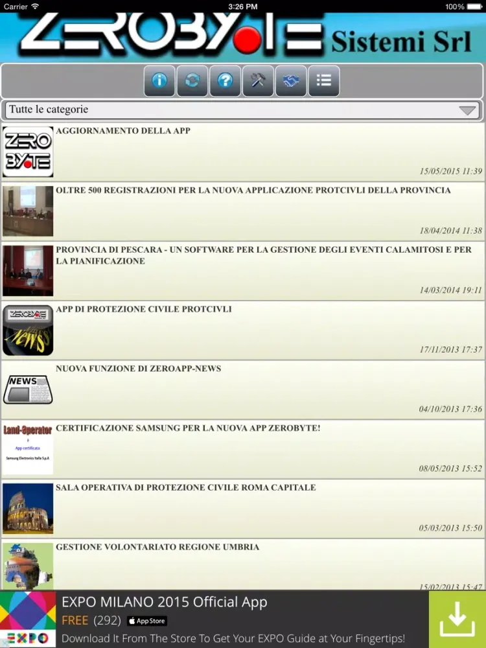Read PROVINCIA DI PESCARA software headline
The image size is (486, 648).
[x=264, y=255]
